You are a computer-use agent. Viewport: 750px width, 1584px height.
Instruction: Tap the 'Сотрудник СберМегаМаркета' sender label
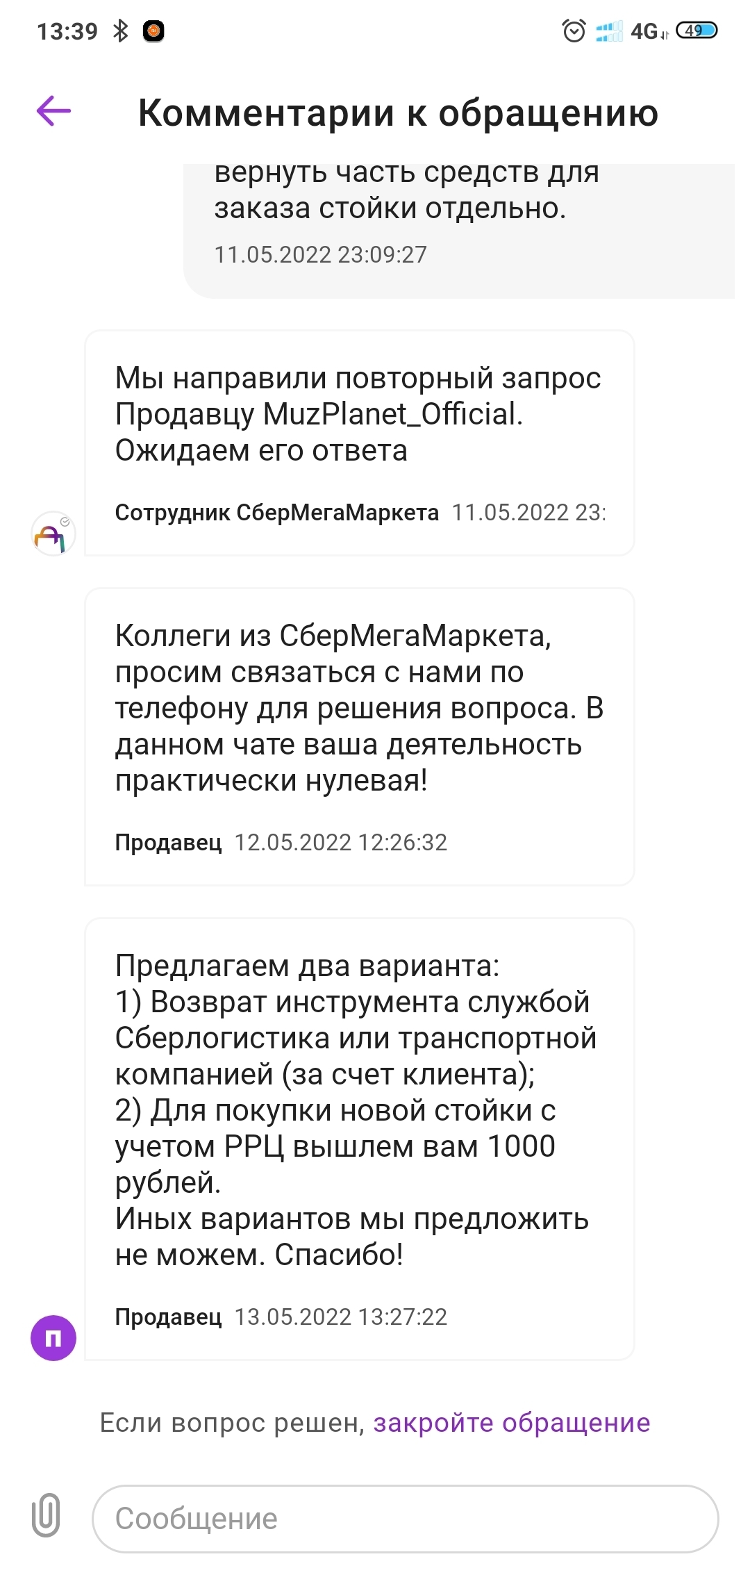tap(276, 513)
